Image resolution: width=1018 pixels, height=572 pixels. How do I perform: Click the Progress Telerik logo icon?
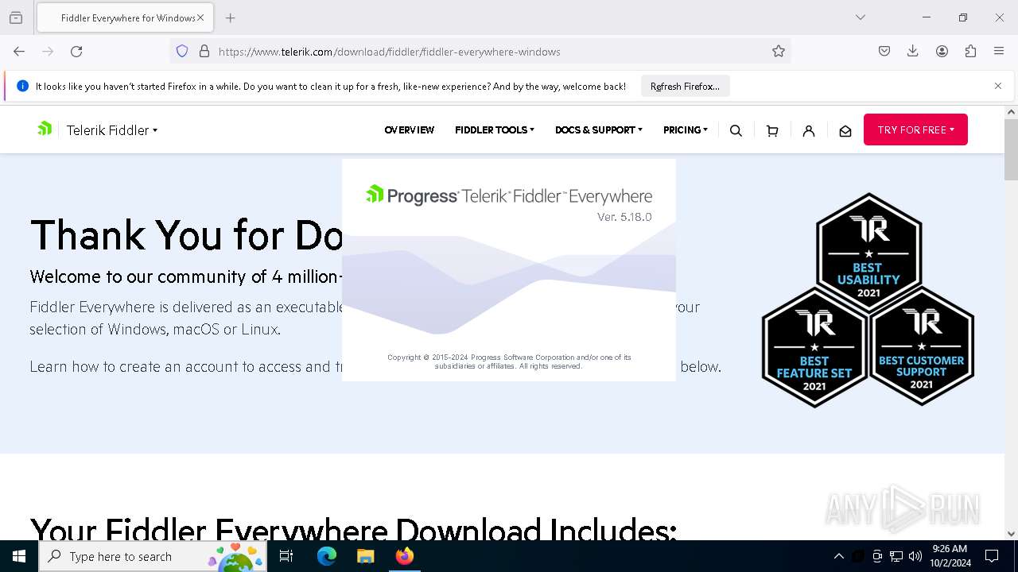(45, 129)
